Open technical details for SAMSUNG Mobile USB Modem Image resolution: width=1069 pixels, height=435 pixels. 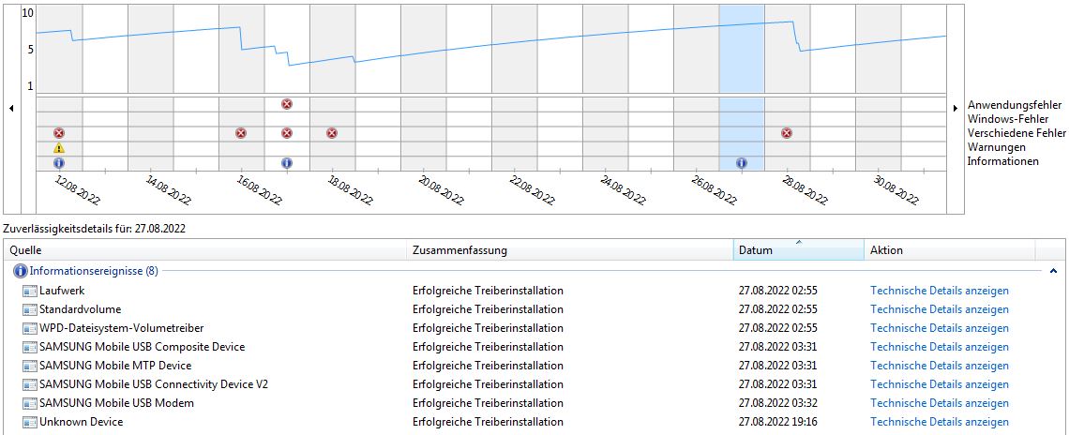[940, 403]
